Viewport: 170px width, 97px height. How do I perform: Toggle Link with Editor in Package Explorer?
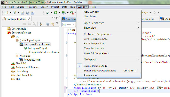(x=53, y=24)
